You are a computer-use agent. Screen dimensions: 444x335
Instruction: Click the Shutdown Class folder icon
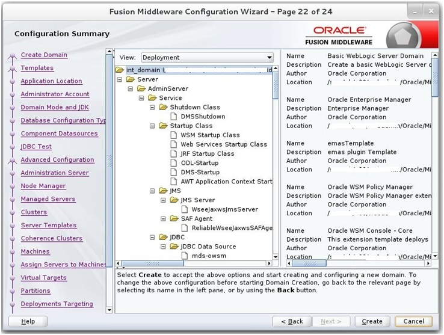click(163, 107)
